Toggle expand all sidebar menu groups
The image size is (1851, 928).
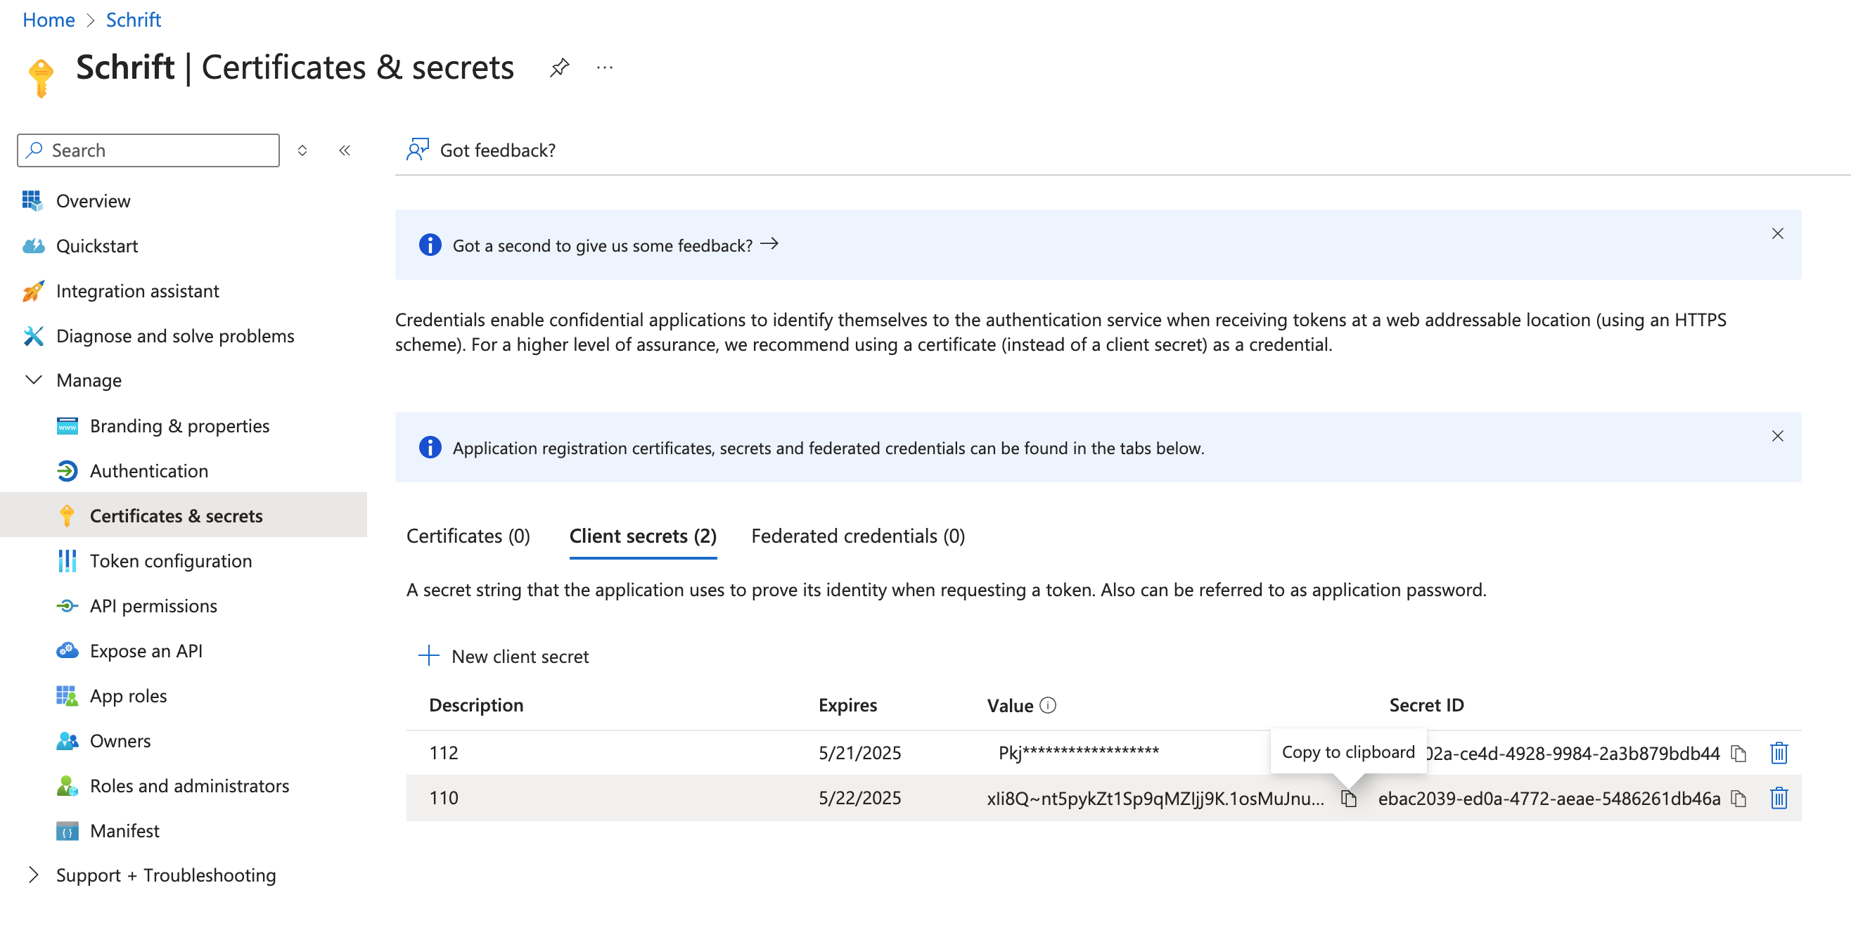[x=302, y=150]
